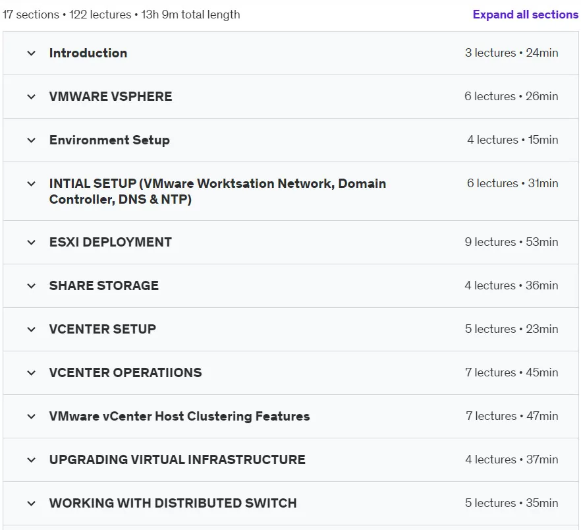Image resolution: width=581 pixels, height=530 pixels.
Task: Expand the SHARE STORAGE section chevron
Action: 32,285
